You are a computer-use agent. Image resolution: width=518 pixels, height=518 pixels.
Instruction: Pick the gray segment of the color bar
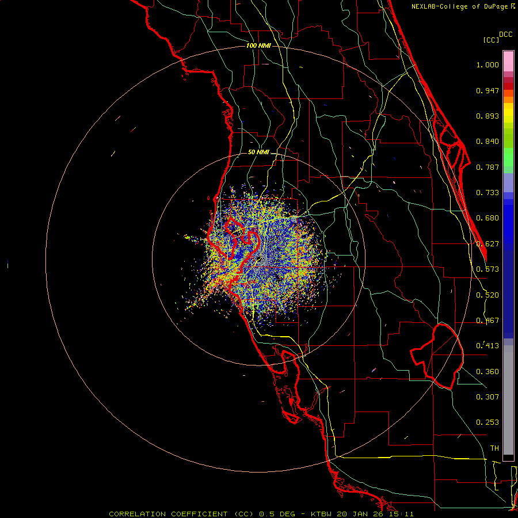click(x=508, y=400)
